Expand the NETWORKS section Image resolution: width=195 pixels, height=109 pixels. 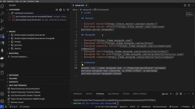tap(7, 75)
